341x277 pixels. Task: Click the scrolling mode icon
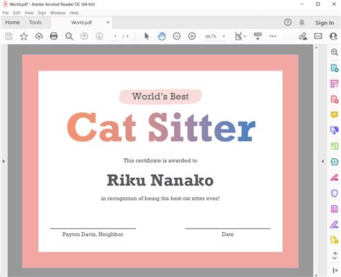tap(258, 36)
